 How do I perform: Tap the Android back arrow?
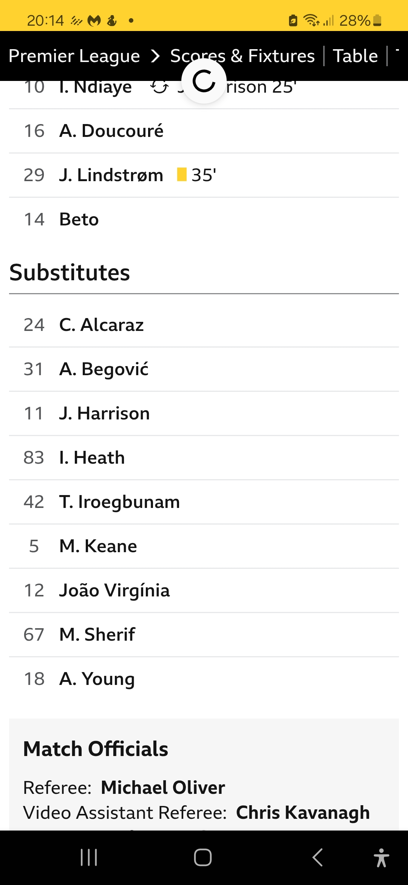(317, 857)
